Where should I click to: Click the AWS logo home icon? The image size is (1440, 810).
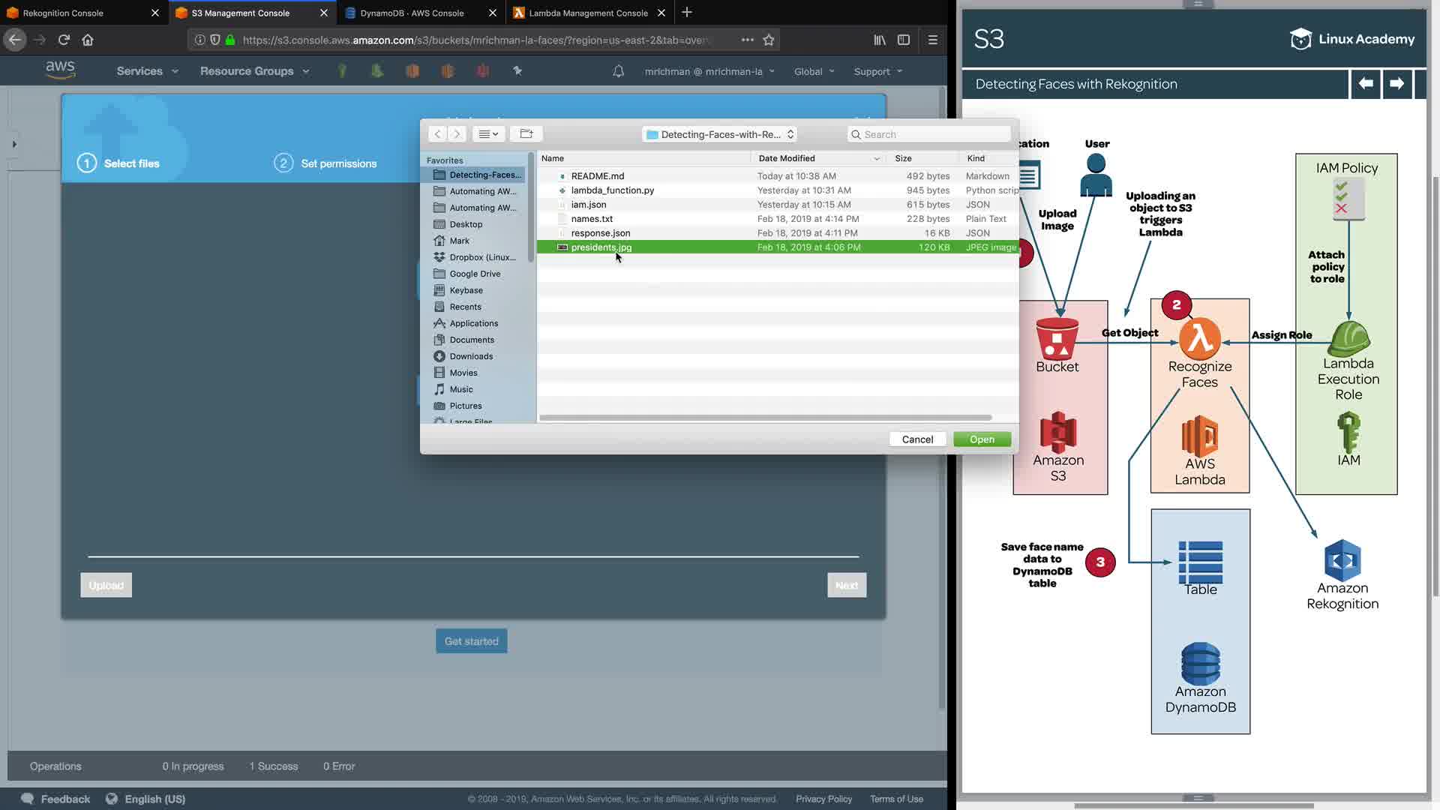point(60,70)
